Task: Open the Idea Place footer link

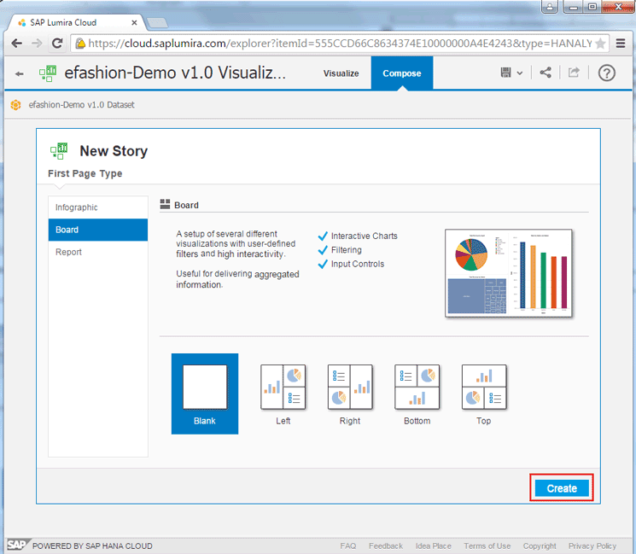Action: tap(433, 545)
